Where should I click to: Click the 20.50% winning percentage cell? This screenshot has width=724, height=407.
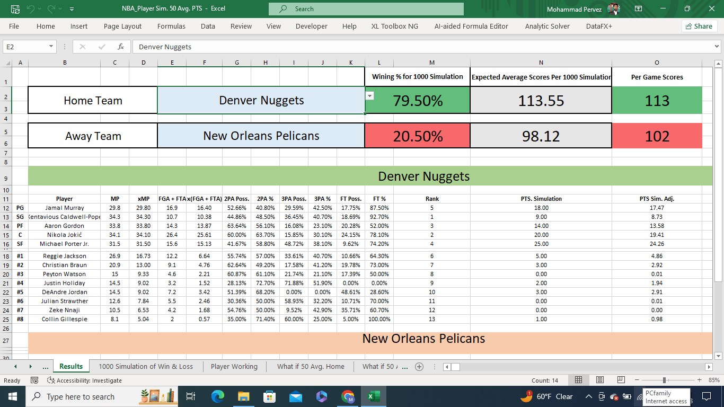click(x=418, y=136)
